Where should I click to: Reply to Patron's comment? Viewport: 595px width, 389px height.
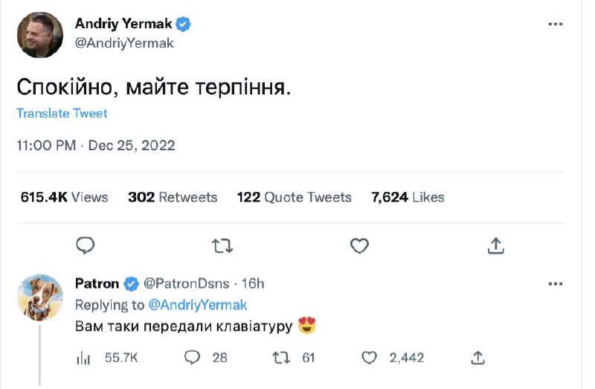193,358
